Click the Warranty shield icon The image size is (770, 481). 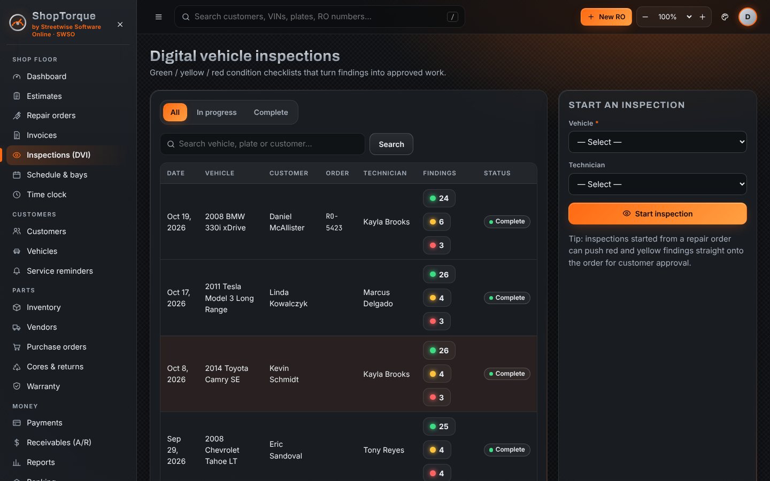(x=17, y=386)
